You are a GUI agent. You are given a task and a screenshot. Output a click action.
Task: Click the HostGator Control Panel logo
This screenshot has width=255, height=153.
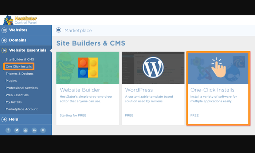20,20
